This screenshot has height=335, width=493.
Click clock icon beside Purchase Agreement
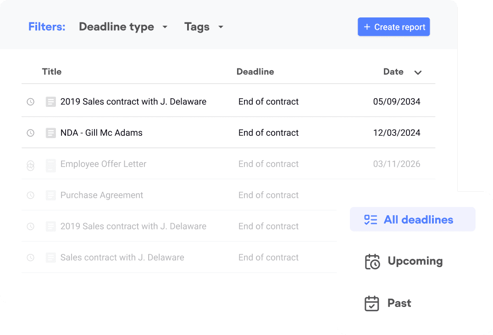click(x=31, y=195)
